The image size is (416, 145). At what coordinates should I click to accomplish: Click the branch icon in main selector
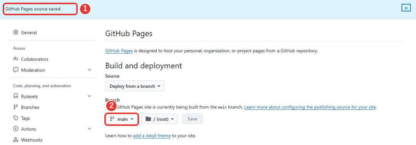112,119
